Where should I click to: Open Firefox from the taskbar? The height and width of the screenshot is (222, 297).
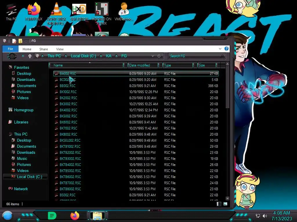pyautogui.click(x=75, y=216)
